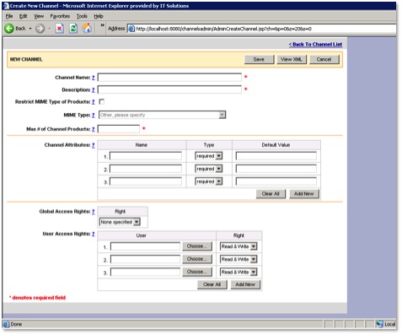The width and height of the screenshot is (402, 335).
Task: Open help for Max # of Channel Products
Action: 94,129
